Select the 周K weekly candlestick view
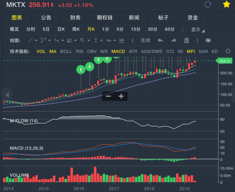235x192 pixels. click(x=76, y=29)
